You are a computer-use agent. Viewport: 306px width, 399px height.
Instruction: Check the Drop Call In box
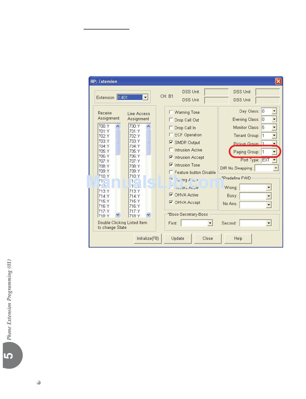point(171,128)
